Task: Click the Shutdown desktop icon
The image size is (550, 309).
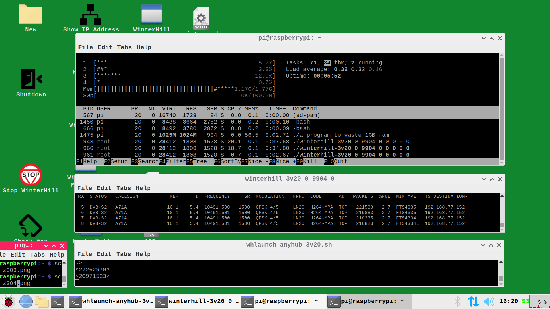Action: [31, 83]
